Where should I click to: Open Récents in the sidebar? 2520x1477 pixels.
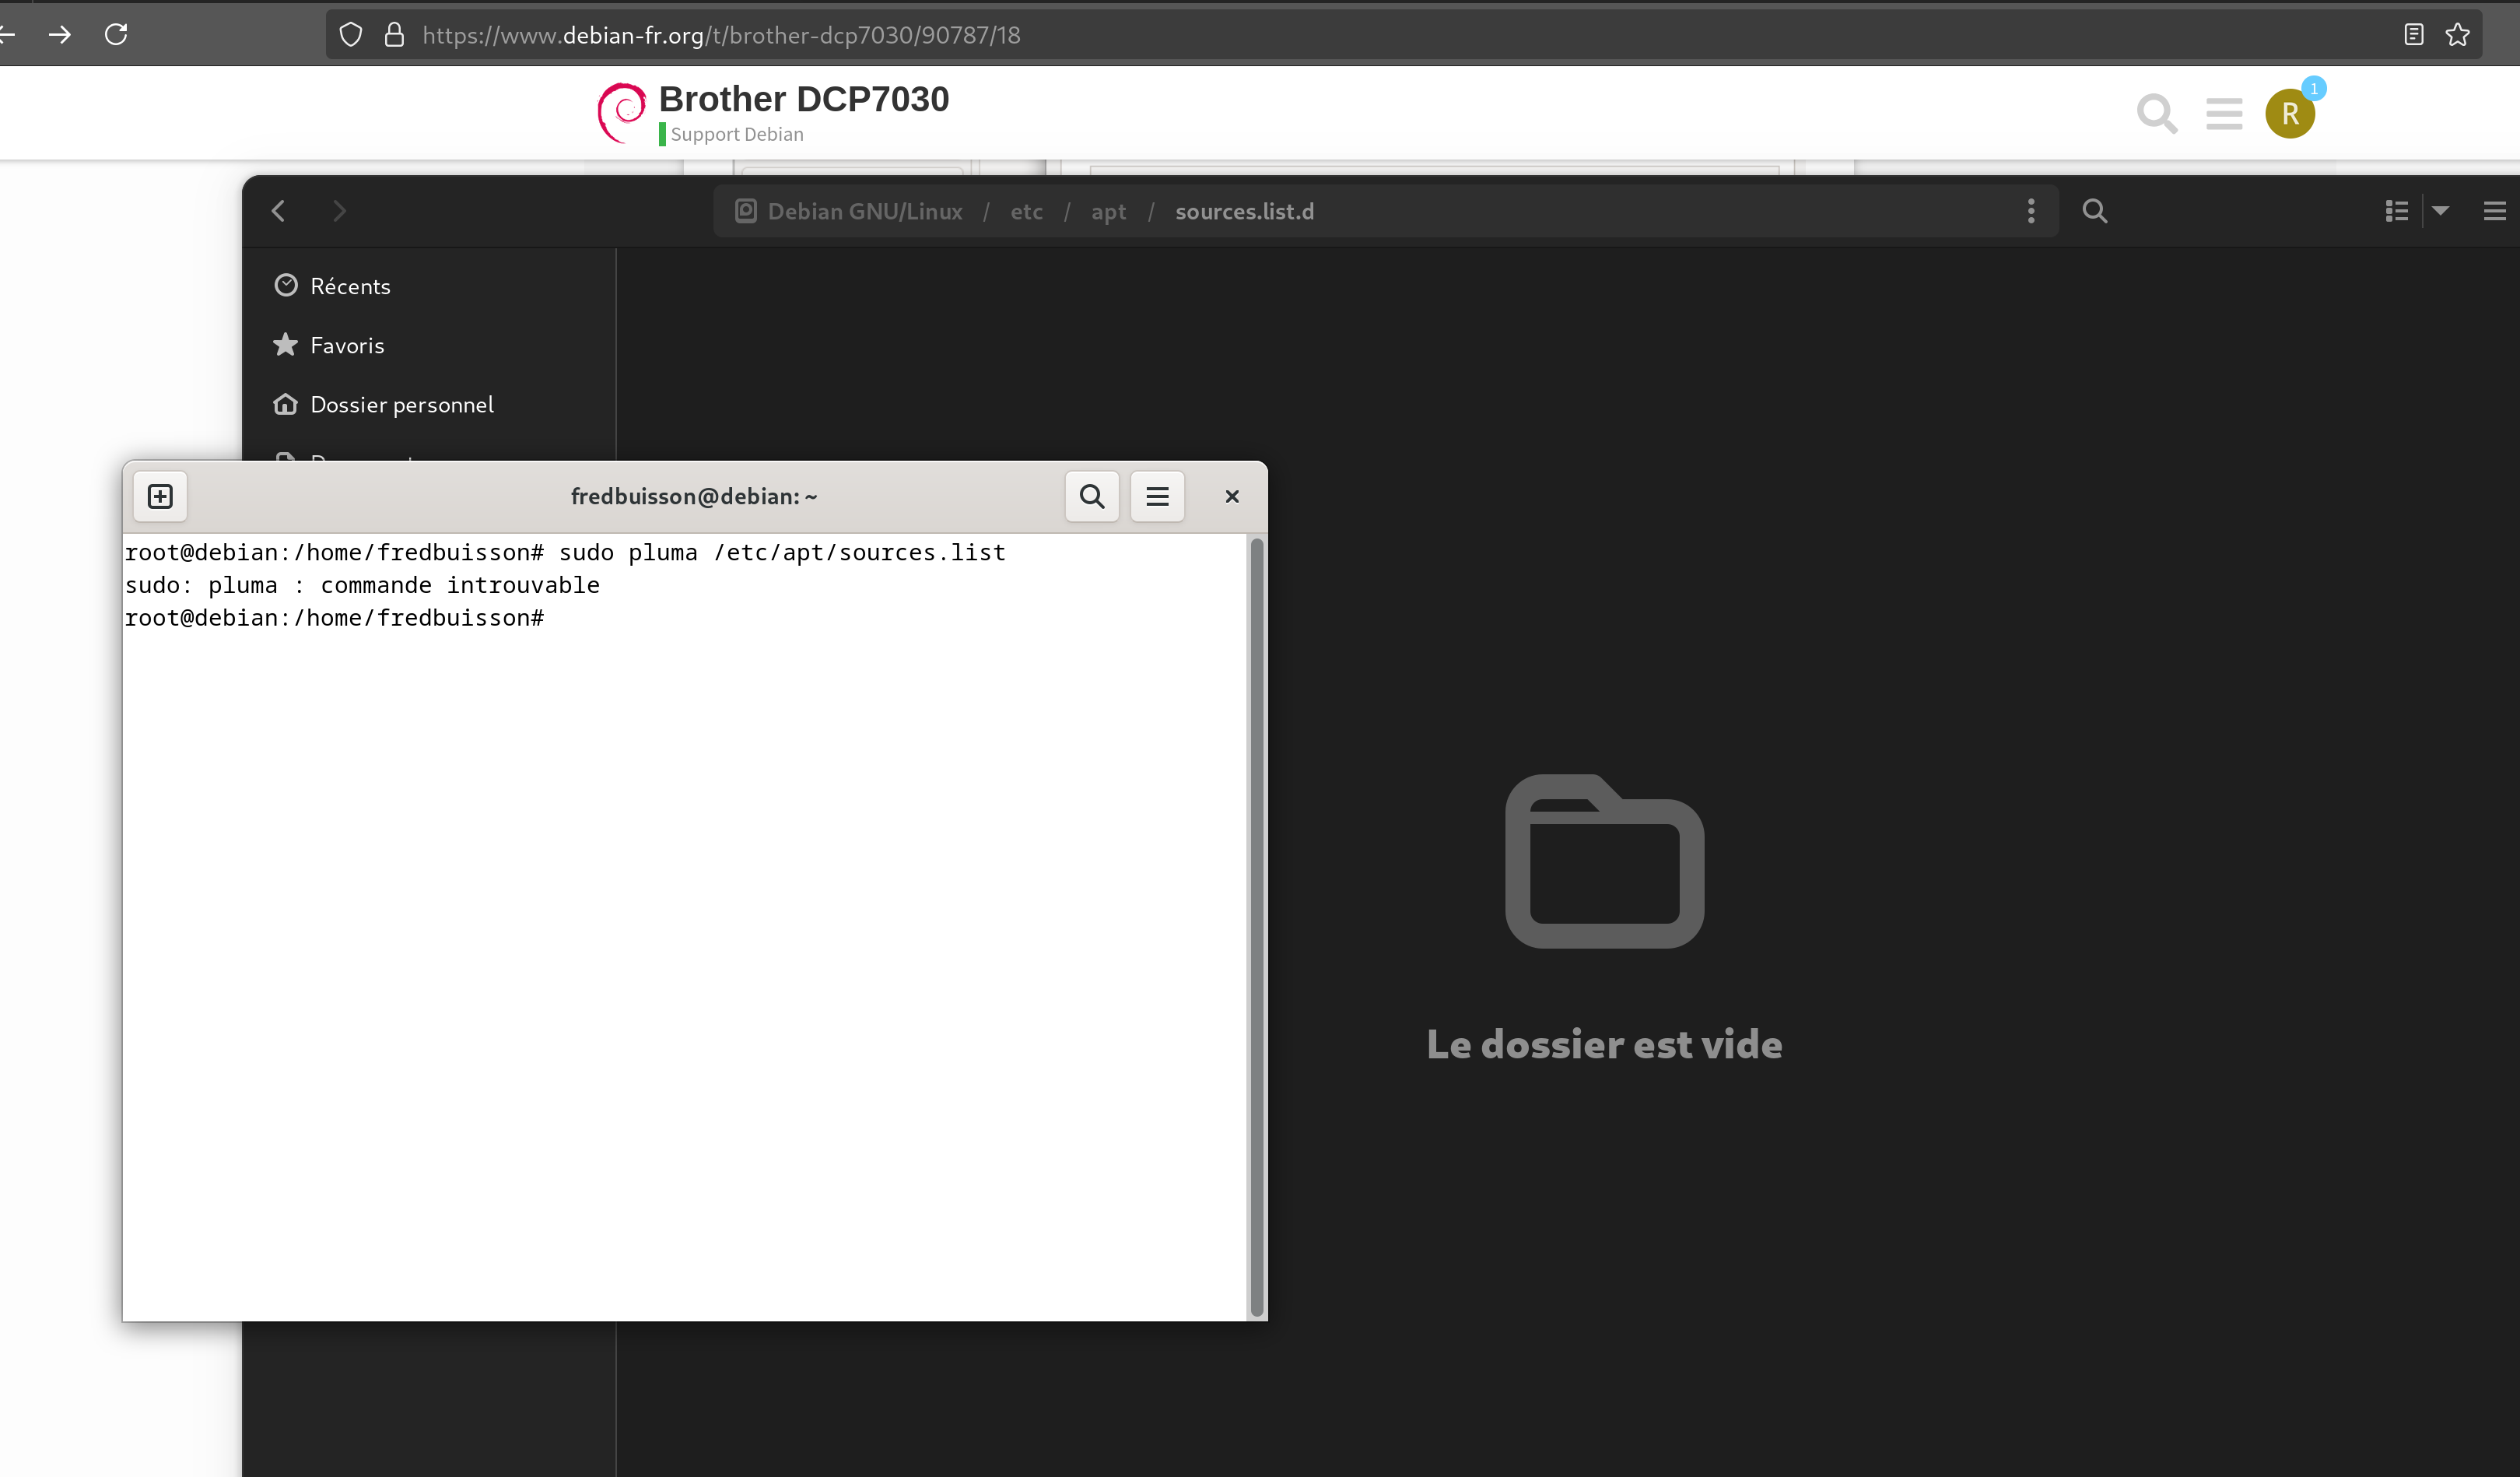tap(429, 286)
